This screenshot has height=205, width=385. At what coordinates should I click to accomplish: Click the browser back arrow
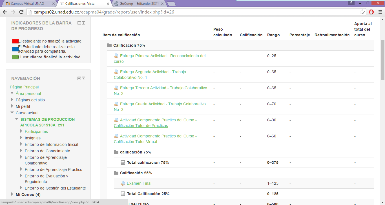tap(5, 12)
